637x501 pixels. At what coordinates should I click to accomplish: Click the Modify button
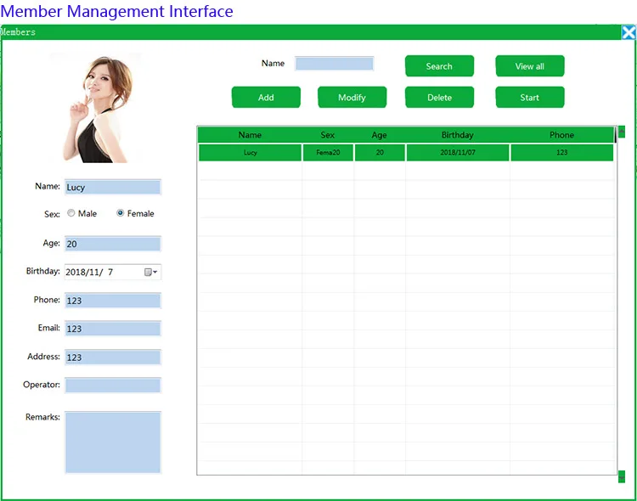coord(352,98)
